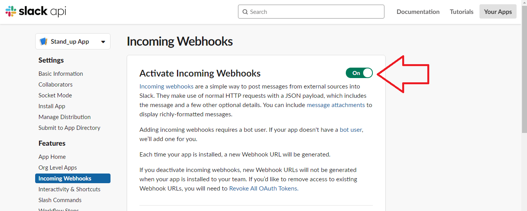Viewport: 527px width, 211px height.
Task: Click the vertical page scrollbar
Action: click(524, 77)
